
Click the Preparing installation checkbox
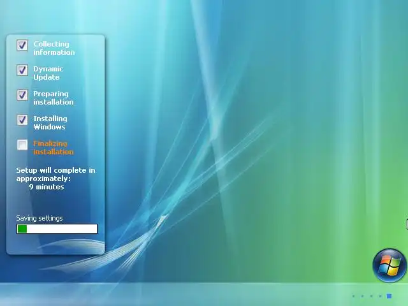coord(22,95)
